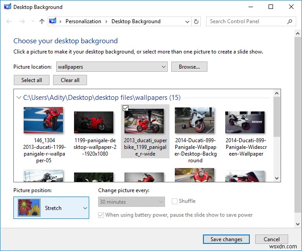This screenshot has height=251, width=302.
Task: Click the search magnifier icon
Action: click(x=290, y=21)
